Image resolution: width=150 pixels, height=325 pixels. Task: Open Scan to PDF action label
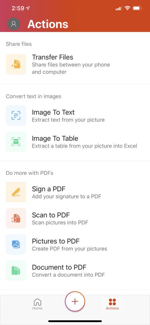pyautogui.click(x=51, y=215)
